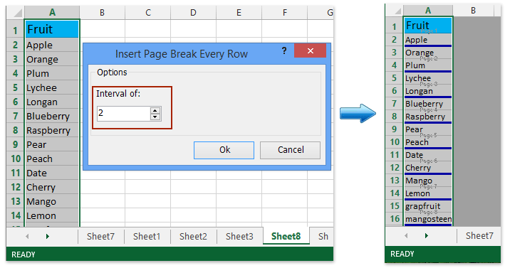This screenshot has height=268, width=505.
Task: Select the active Sheet8 tab
Action: point(286,237)
